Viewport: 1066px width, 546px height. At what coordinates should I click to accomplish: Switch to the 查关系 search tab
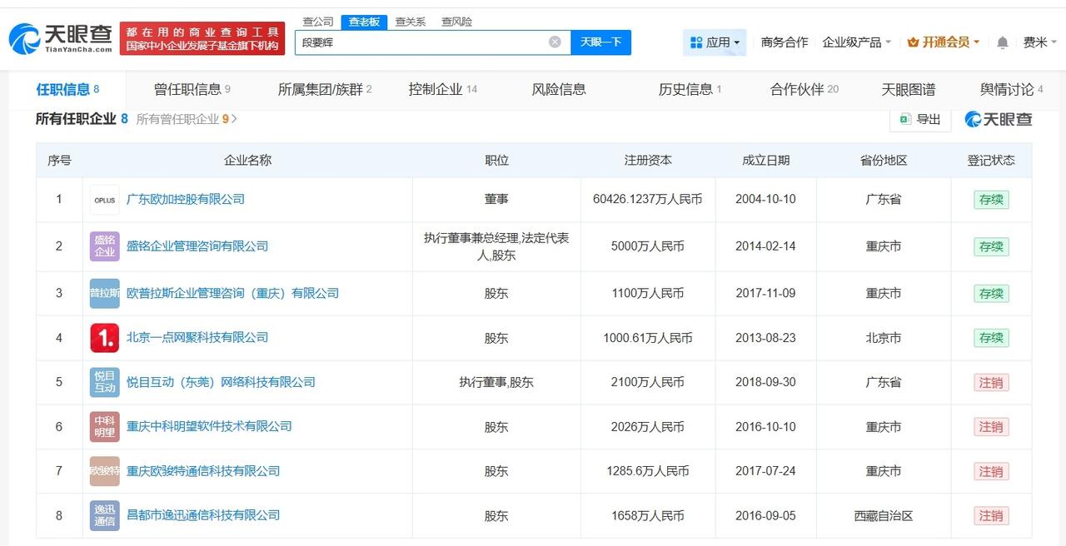tap(411, 22)
